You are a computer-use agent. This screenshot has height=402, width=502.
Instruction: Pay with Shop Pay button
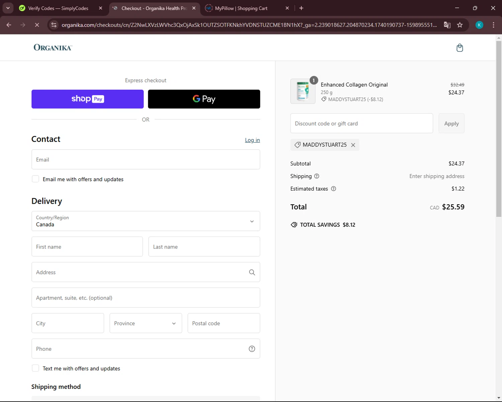click(87, 99)
